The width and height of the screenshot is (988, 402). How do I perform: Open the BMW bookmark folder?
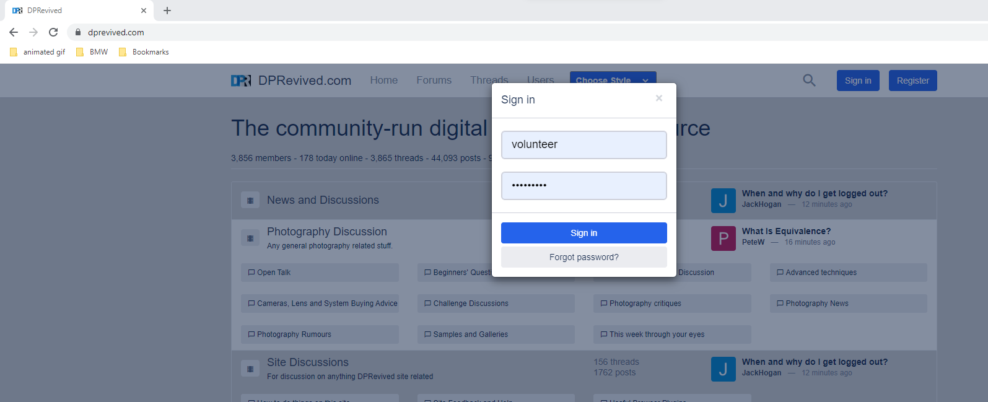click(x=92, y=52)
